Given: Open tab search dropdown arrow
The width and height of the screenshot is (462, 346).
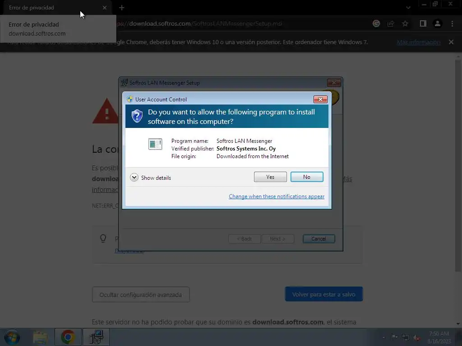Looking at the screenshot, I should pos(408,8).
